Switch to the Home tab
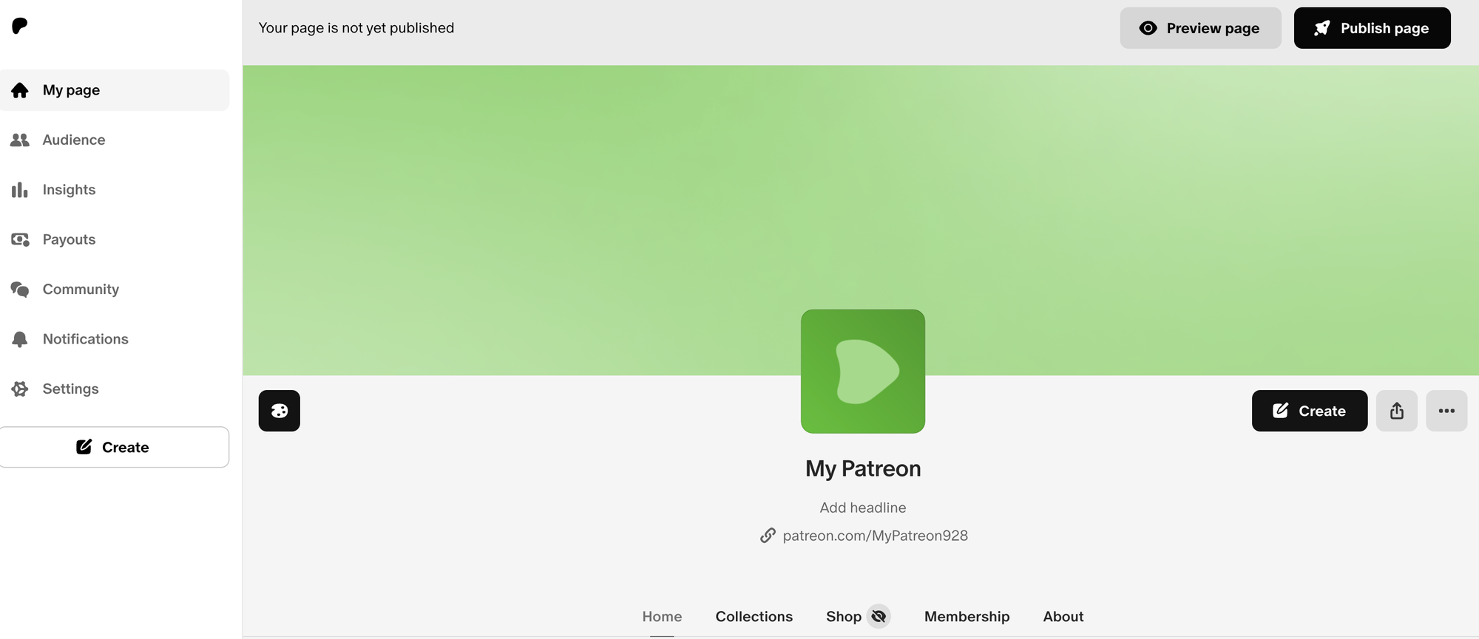The image size is (1479, 639). [662, 617]
